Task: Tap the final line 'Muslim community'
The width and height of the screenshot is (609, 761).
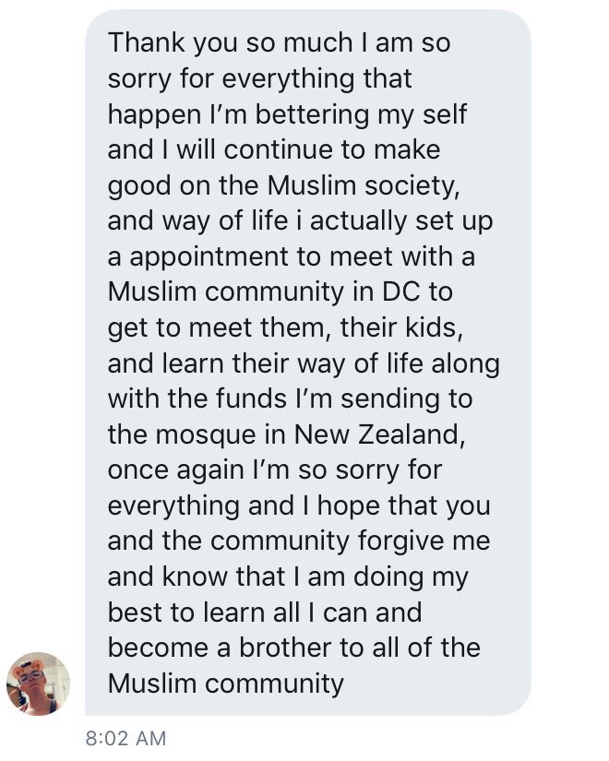Action: pyautogui.click(x=226, y=684)
